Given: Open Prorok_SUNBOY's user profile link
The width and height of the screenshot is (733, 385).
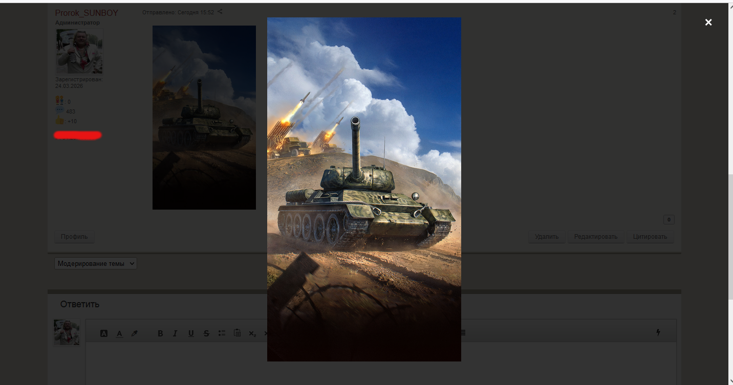Looking at the screenshot, I should (x=87, y=13).
